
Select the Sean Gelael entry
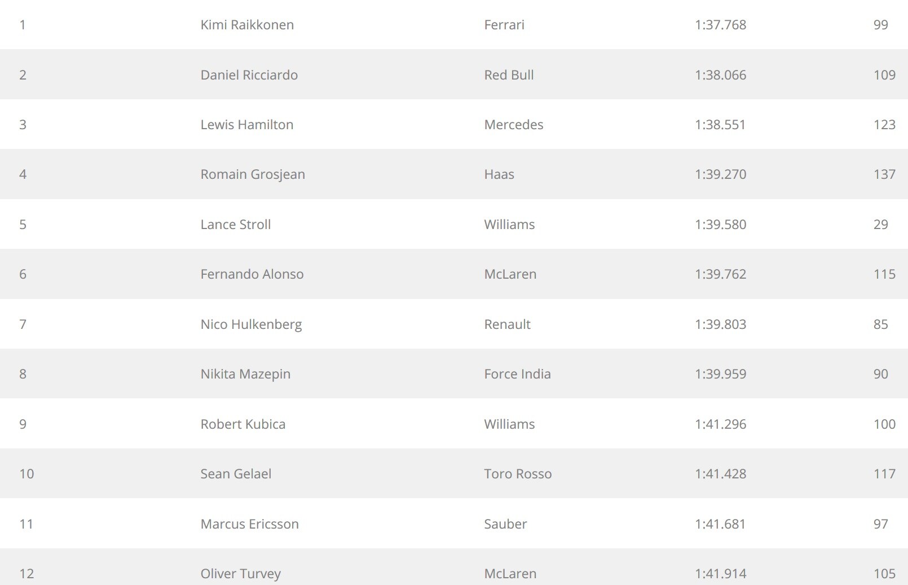coord(236,474)
